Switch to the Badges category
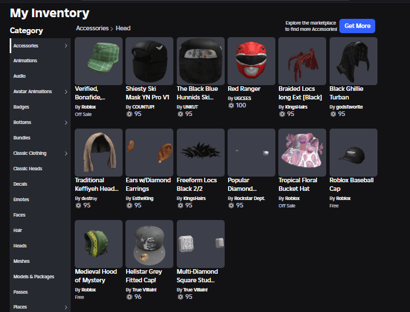The width and height of the screenshot is (410, 312). point(21,107)
